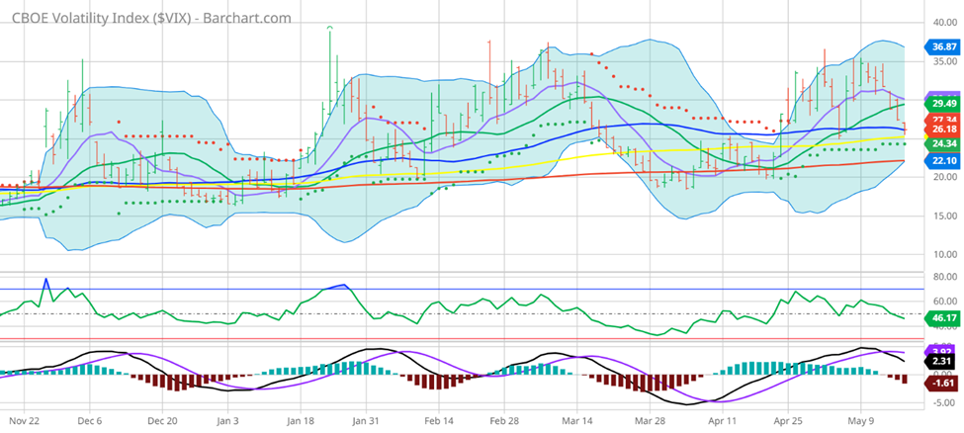Select the red 26.18 price tag
964x433 pixels.
(940, 130)
